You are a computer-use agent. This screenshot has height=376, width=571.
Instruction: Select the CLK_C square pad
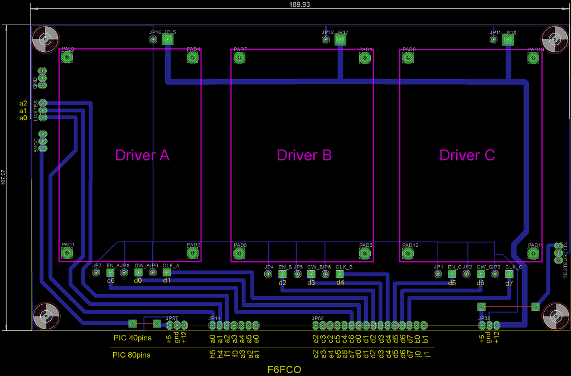click(x=509, y=274)
